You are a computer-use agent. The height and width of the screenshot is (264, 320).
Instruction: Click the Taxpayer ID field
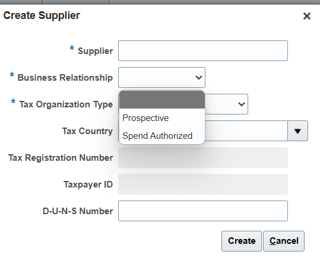tap(203, 185)
